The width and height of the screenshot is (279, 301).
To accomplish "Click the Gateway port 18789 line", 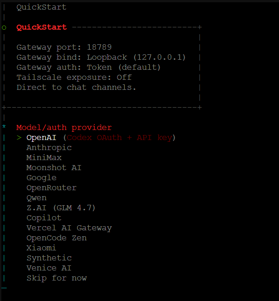I will [64, 47].
